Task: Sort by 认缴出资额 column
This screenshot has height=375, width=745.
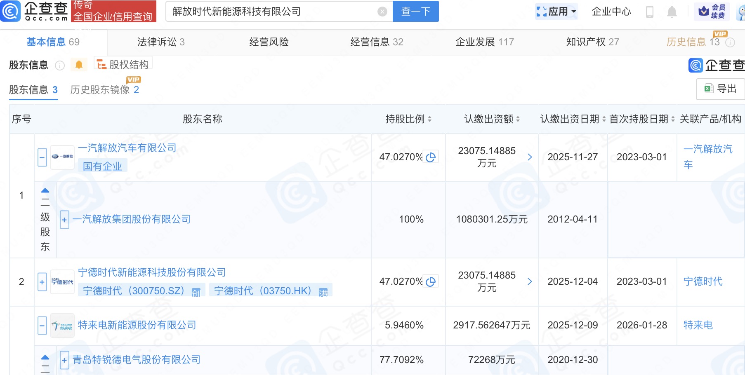Action: point(492,119)
